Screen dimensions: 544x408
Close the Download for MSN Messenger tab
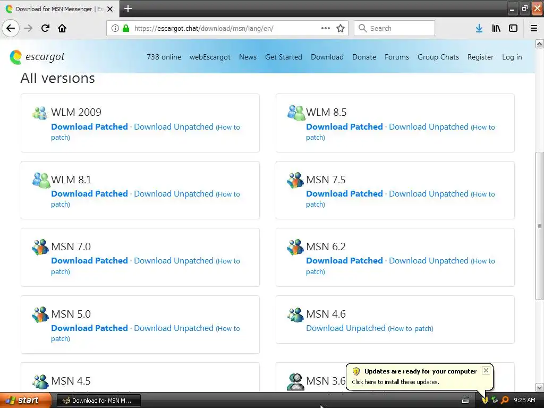110,9
